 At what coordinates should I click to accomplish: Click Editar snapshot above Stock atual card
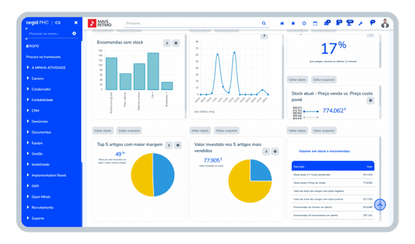coord(324,79)
